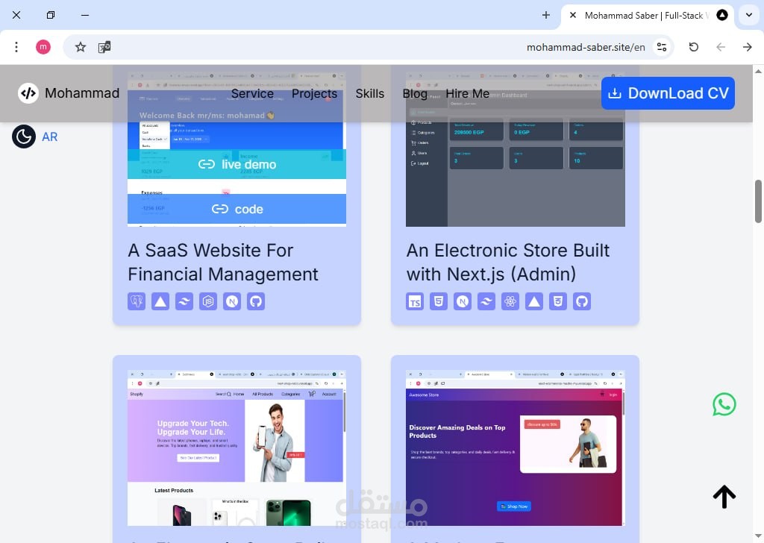Open site information icon beside the URL
Screen dimensions: 764x543
662,47
